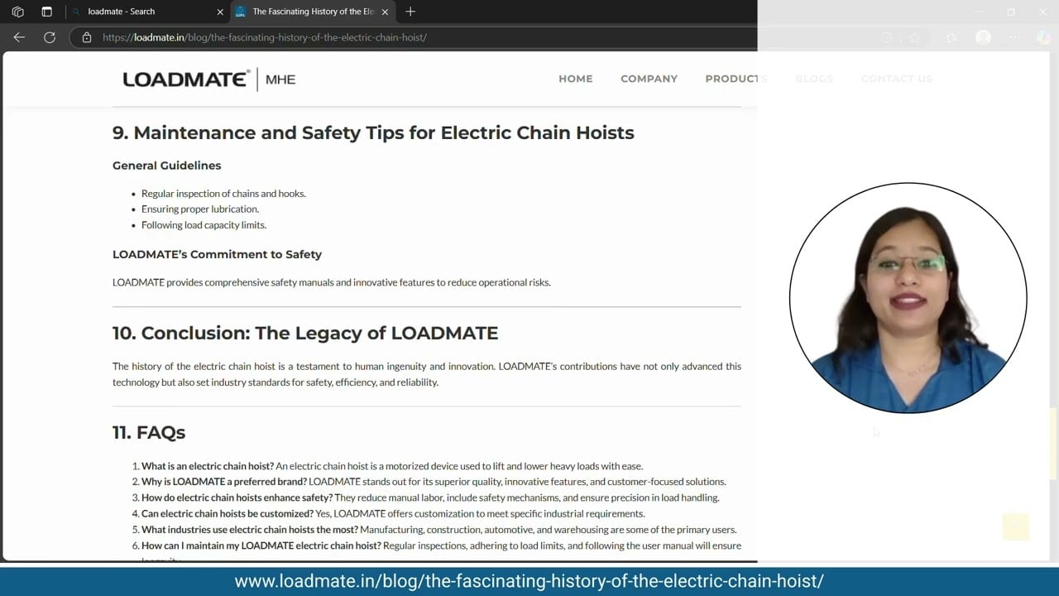Click FAQ 'Why is LOADMATE a preferred brand?'

coord(224,482)
